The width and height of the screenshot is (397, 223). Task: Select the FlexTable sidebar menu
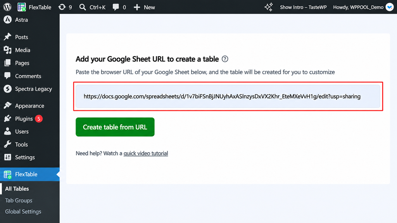tap(30, 174)
